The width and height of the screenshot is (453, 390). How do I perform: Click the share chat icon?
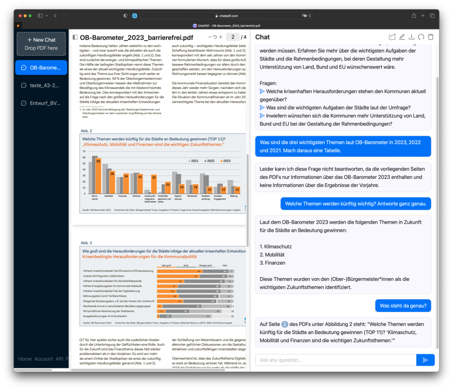tap(392, 37)
